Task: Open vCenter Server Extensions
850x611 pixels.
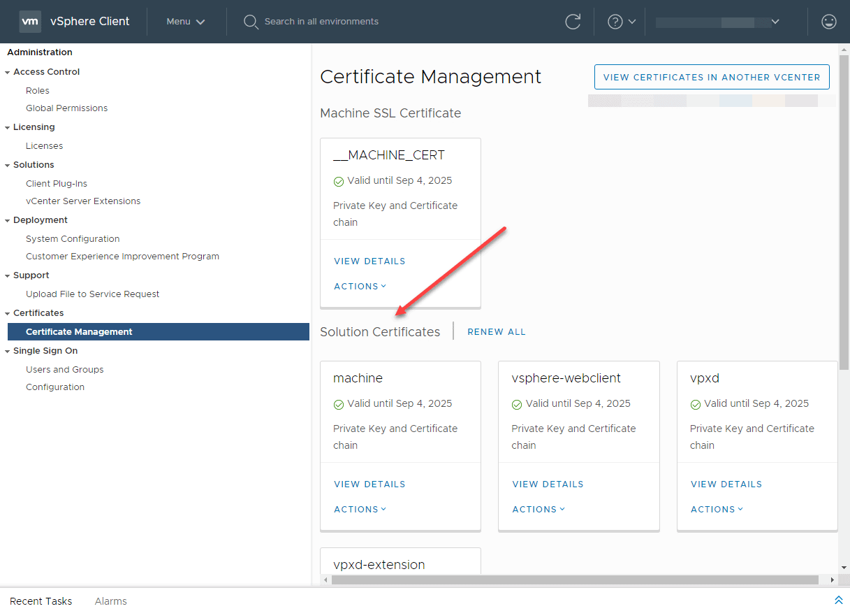Action: click(83, 201)
